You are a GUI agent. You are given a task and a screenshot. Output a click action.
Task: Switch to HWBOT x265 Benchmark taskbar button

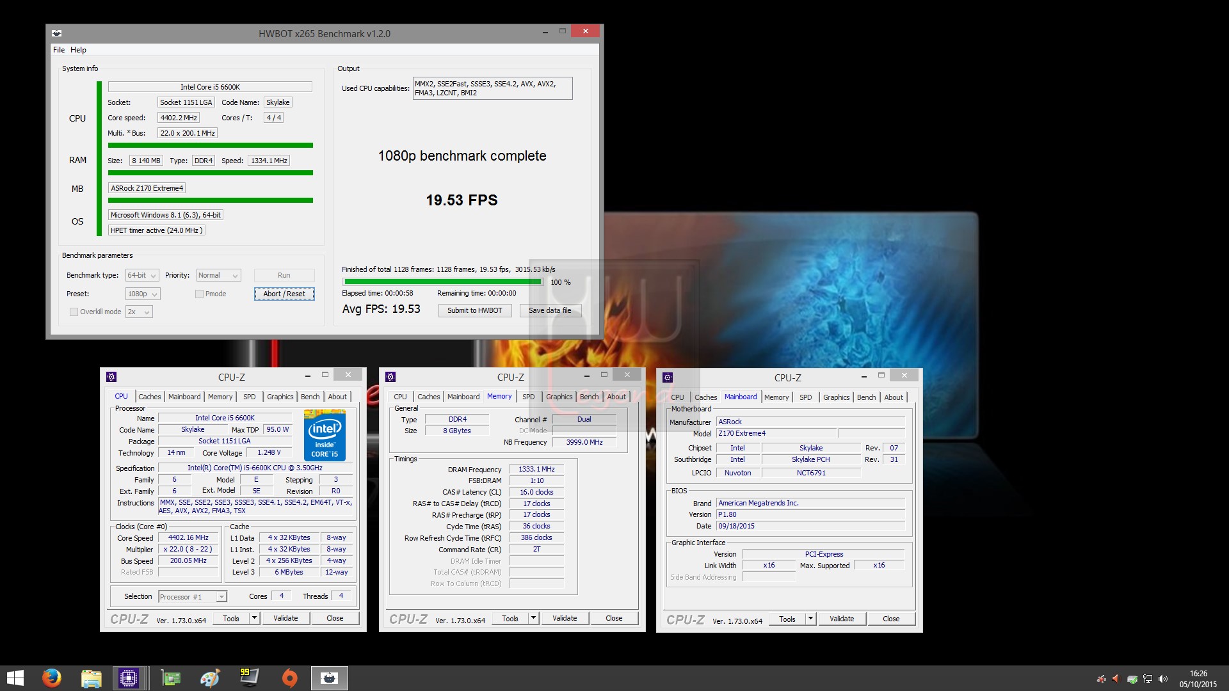(330, 678)
